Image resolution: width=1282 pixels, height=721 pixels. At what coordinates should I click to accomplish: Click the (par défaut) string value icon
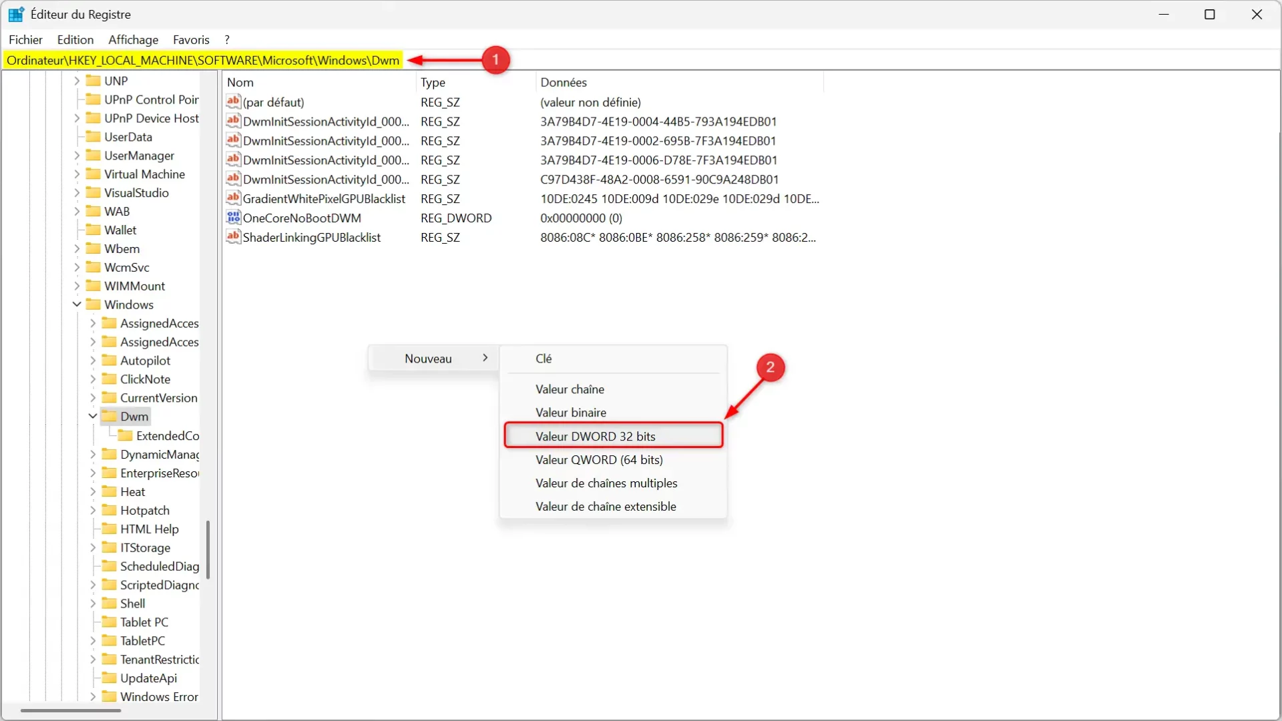coord(233,101)
